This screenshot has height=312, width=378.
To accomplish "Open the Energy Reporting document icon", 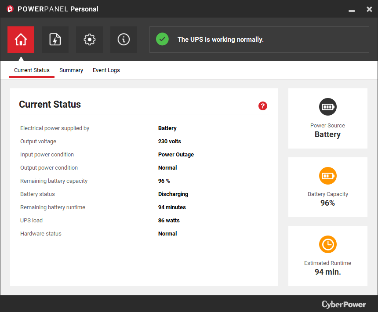I will coord(55,40).
